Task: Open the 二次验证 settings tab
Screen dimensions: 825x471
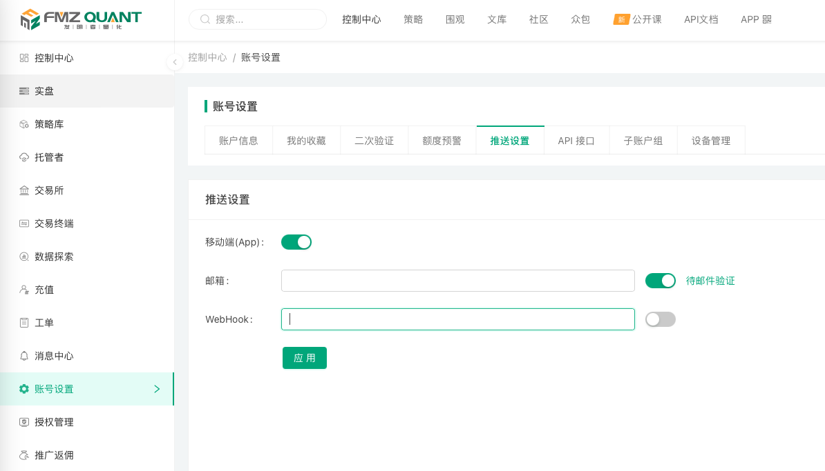Action: pyautogui.click(x=374, y=140)
